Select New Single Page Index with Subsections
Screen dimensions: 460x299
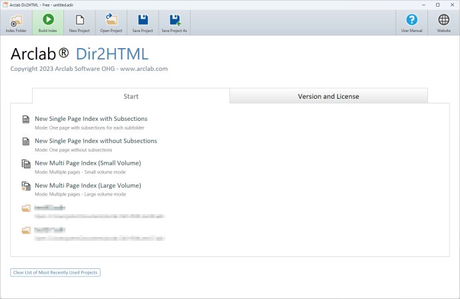(x=91, y=119)
